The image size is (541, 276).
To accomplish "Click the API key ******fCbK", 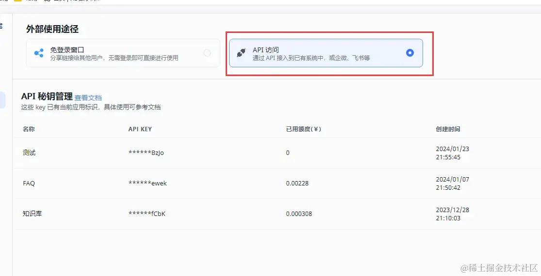I will (147, 214).
